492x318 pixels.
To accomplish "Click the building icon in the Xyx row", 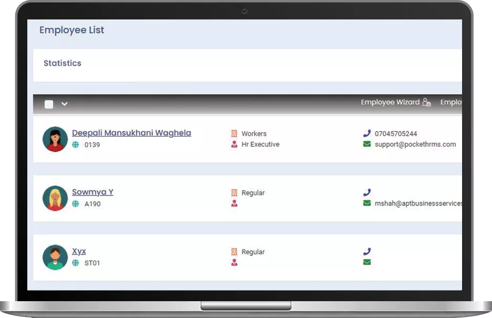I will (234, 252).
